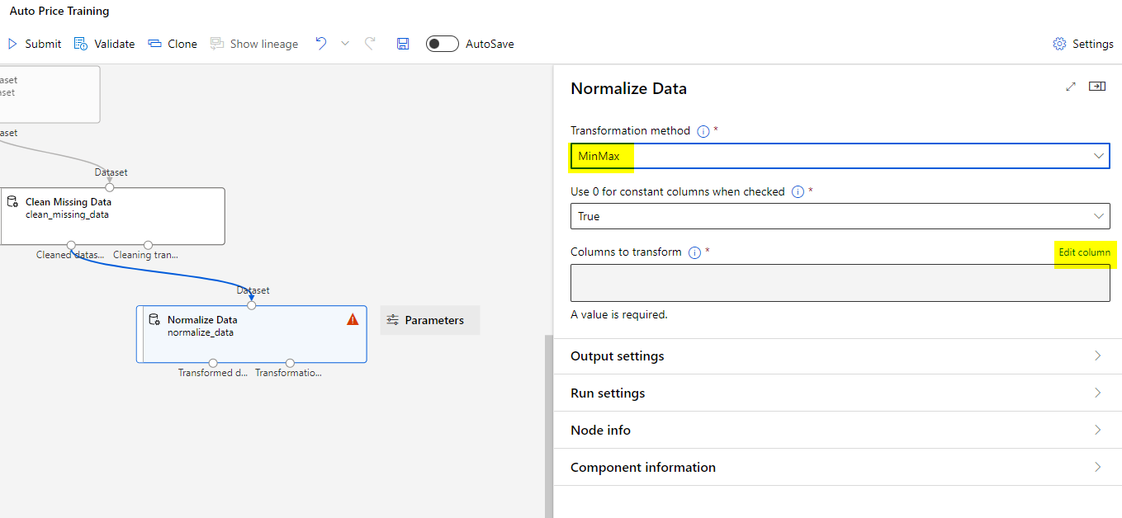Click the Columns to transform field
This screenshot has width=1122, height=518.
point(840,283)
